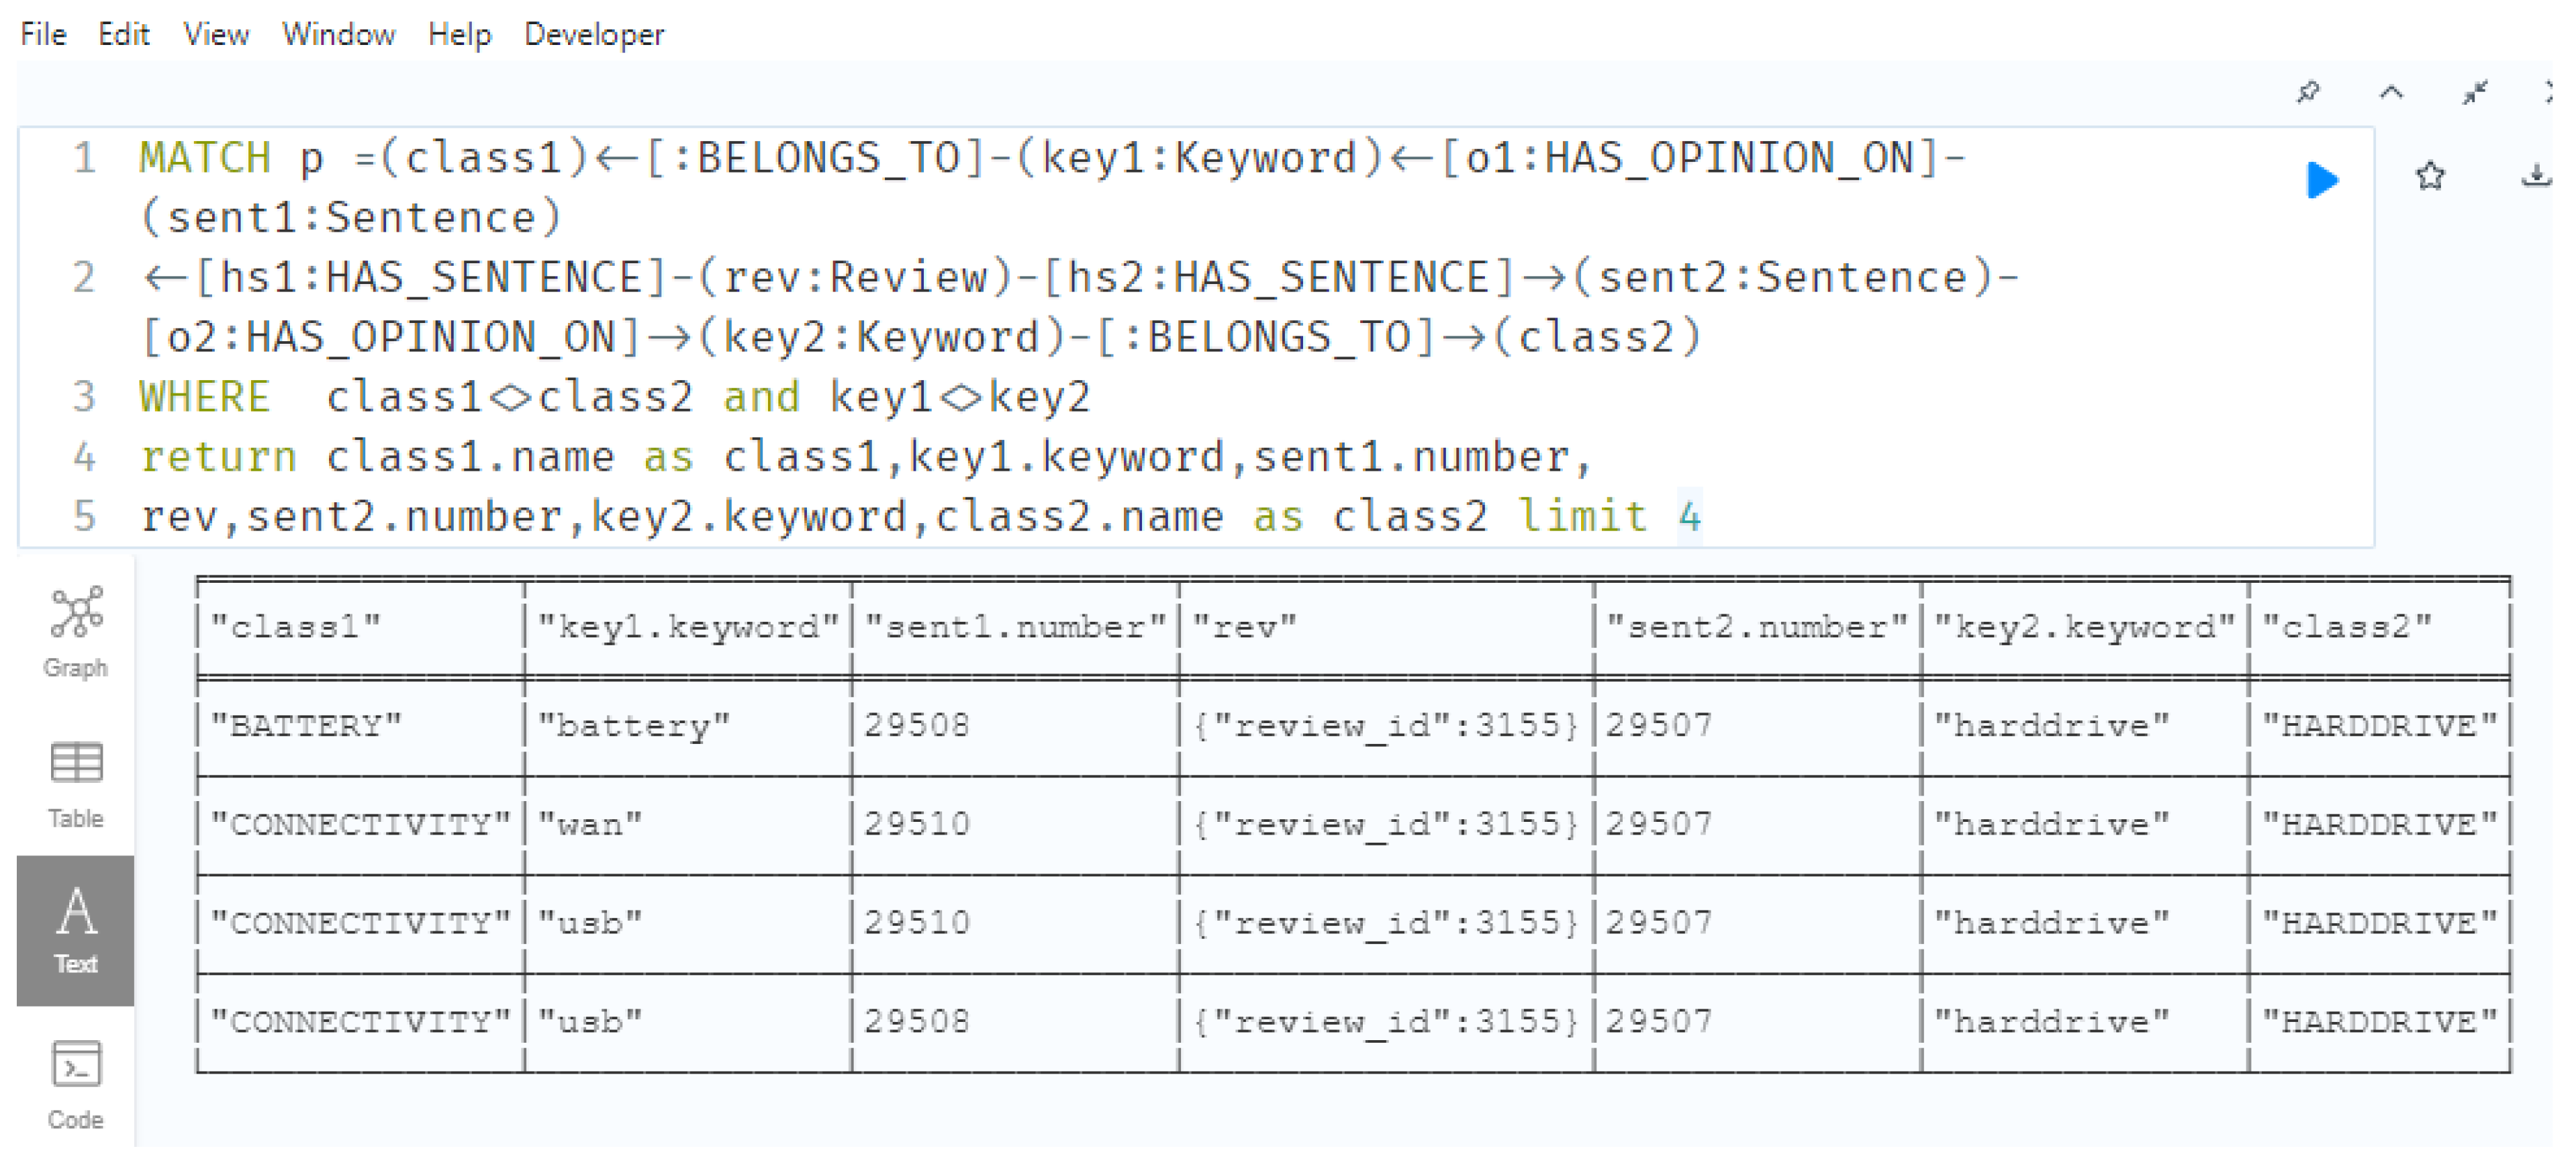Open the Developer menu
The height and width of the screenshot is (1165, 2576).
pyautogui.click(x=594, y=34)
